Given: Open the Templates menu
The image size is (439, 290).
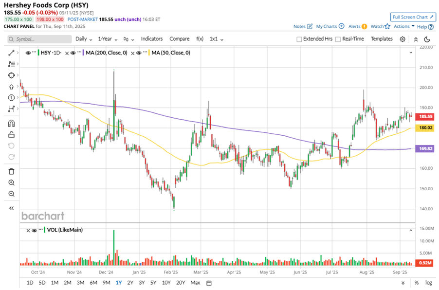Looking at the screenshot, I should [x=382, y=39].
